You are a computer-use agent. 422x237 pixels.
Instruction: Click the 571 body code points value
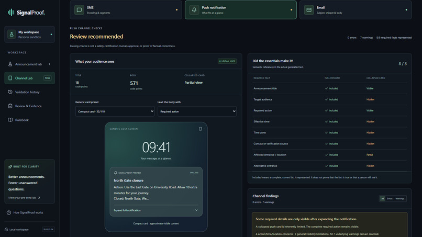(134, 83)
